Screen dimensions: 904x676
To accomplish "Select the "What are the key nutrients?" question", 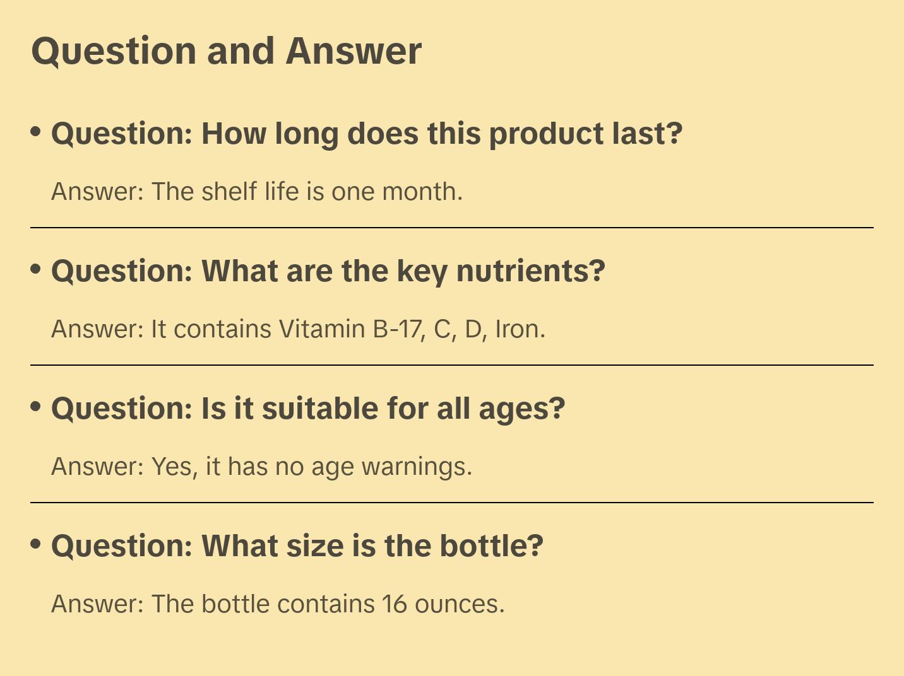I will click(x=328, y=271).
